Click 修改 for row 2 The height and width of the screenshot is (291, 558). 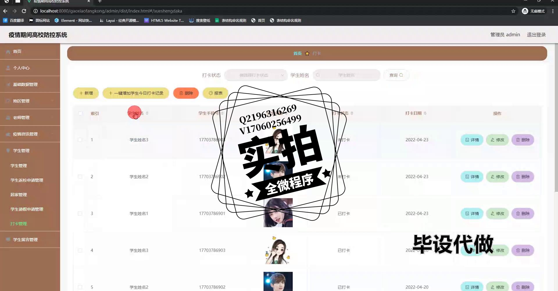click(498, 177)
